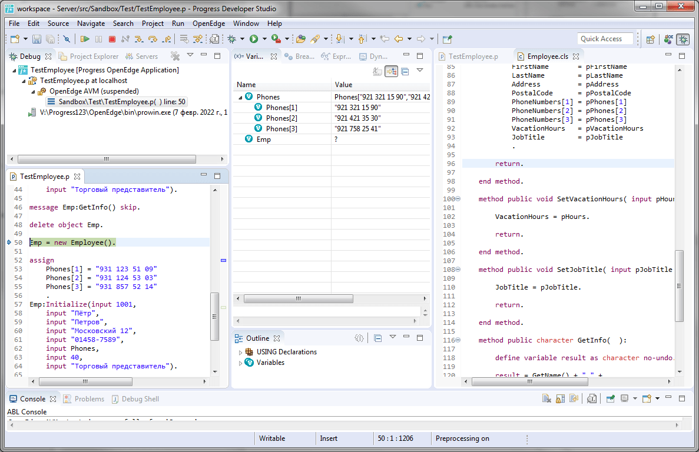Click Collapse All in Variables view
This screenshot has width=699, height=452.
[x=405, y=71]
